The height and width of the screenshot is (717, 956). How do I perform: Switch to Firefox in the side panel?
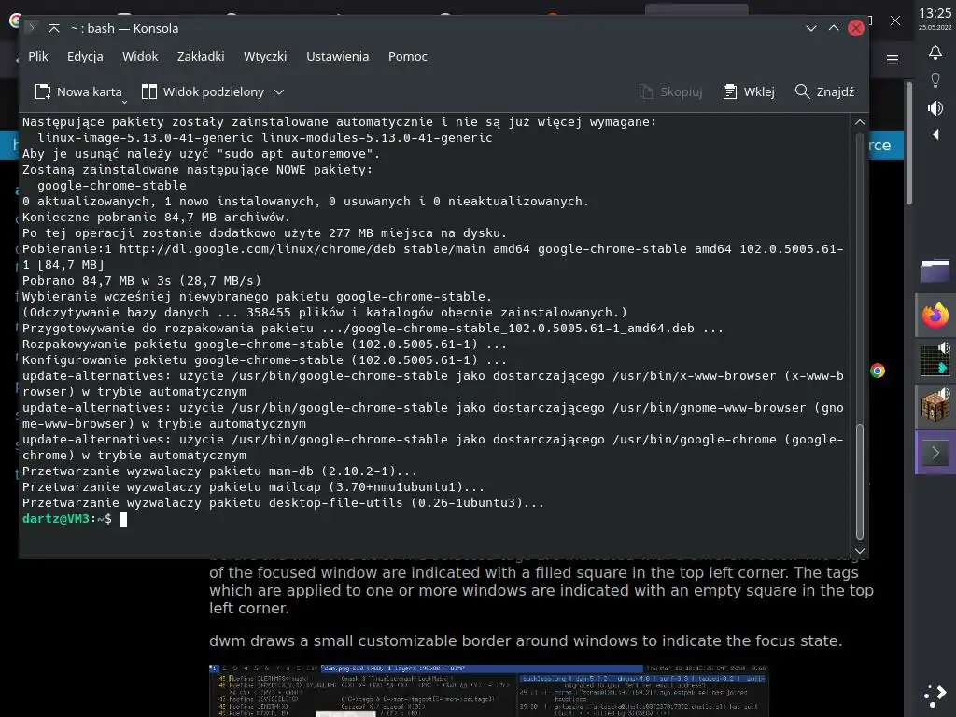pyautogui.click(x=935, y=316)
